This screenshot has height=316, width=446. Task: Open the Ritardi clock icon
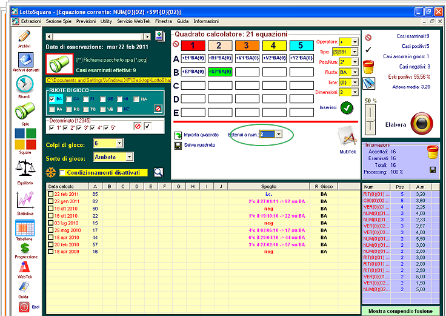tap(25, 84)
